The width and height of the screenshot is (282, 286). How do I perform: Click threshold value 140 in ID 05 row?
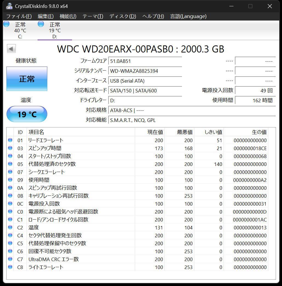[x=218, y=164]
